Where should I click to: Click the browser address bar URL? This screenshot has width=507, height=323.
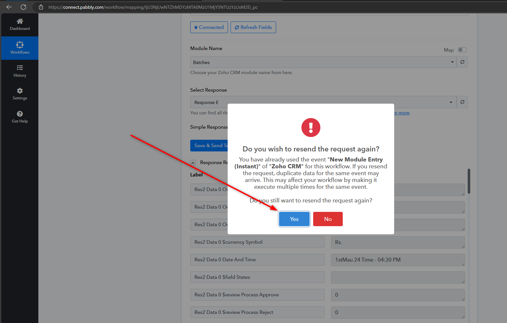[x=153, y=7]
